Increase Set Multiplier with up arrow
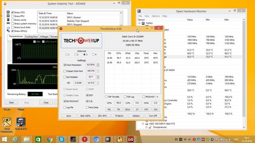 tap(98, 76)
